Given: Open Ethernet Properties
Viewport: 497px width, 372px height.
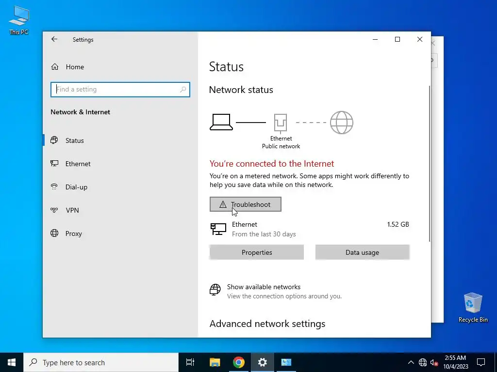Looking at the screenshot, I should [256, 252].
